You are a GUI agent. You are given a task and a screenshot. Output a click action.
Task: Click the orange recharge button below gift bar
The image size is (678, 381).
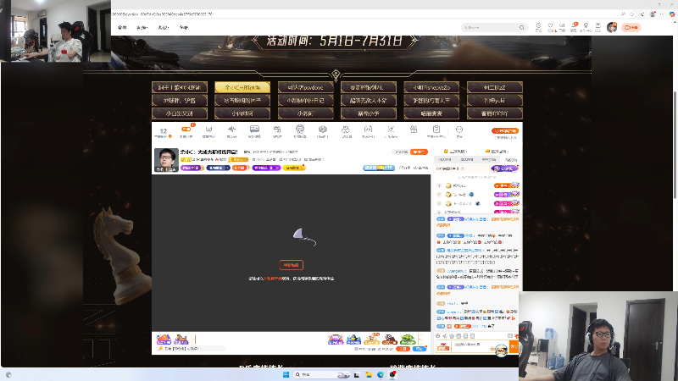point(403,349)
